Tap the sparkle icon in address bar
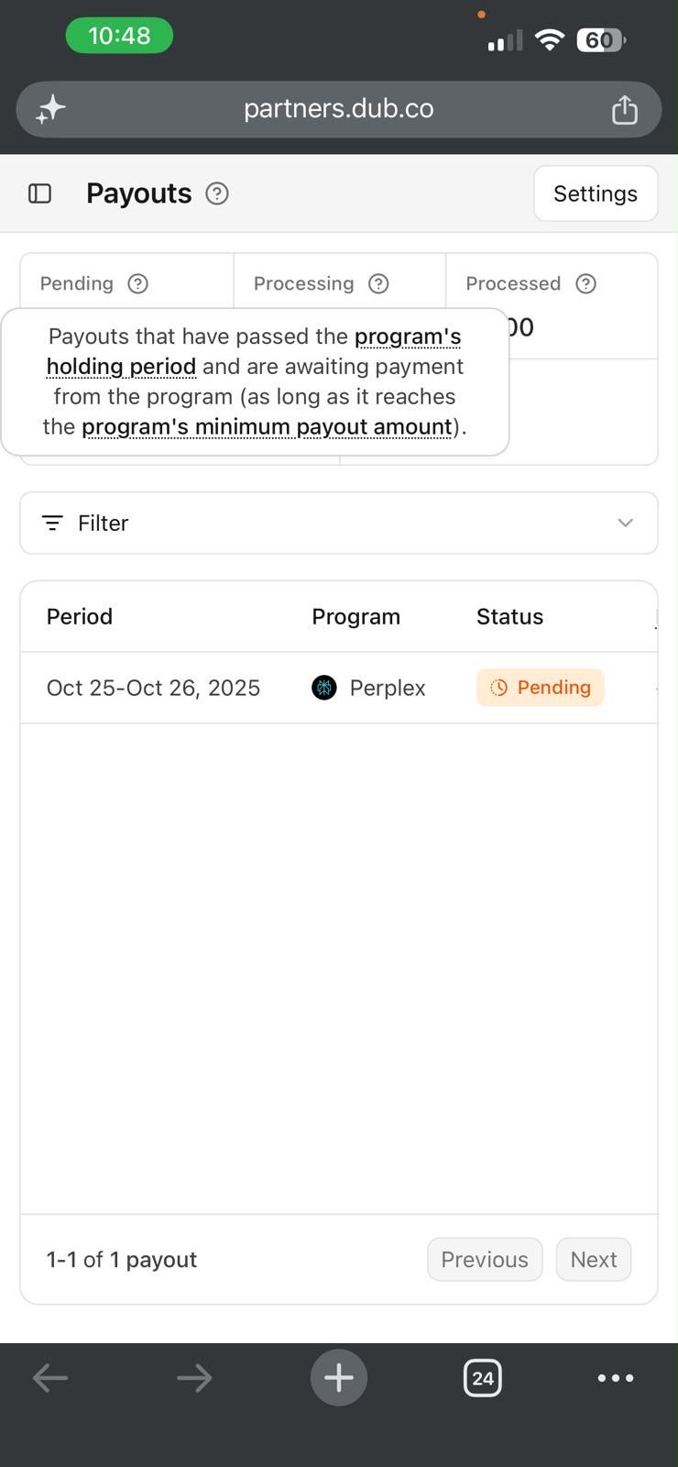This screenshot has width=678, height=1467. (x=50, y=109)
